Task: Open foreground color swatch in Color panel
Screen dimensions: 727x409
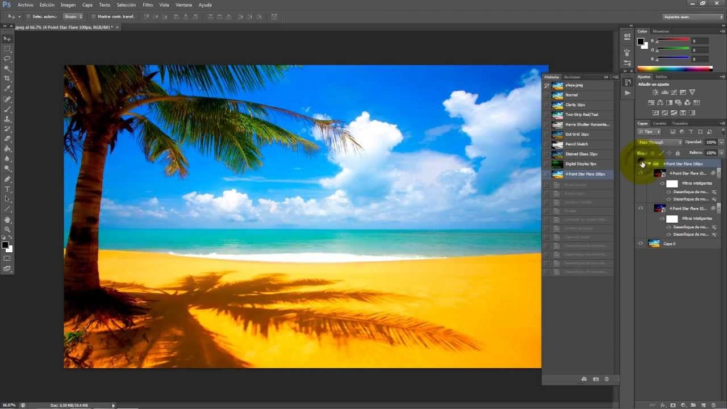Action: (641, 41)
